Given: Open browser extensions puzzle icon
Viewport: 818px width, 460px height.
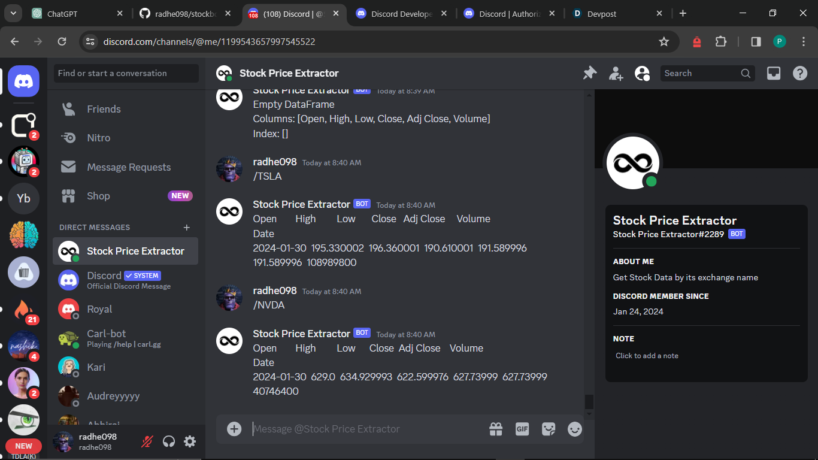Looking at the screenshot, I should point(720,41).
